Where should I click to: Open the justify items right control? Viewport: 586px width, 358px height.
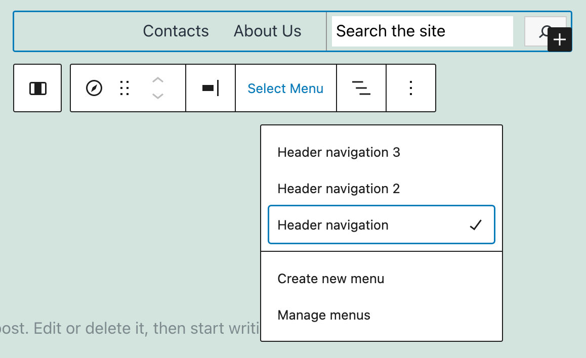click(211, 88)
